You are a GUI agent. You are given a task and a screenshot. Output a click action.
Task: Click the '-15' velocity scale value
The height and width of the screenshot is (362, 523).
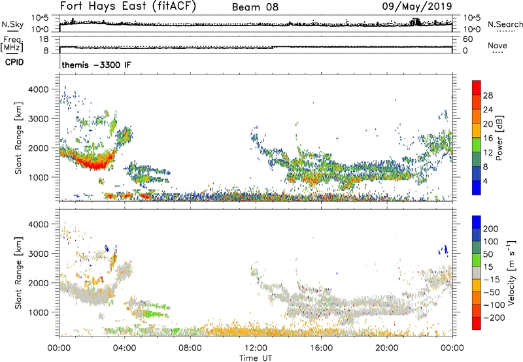(492, 280)
